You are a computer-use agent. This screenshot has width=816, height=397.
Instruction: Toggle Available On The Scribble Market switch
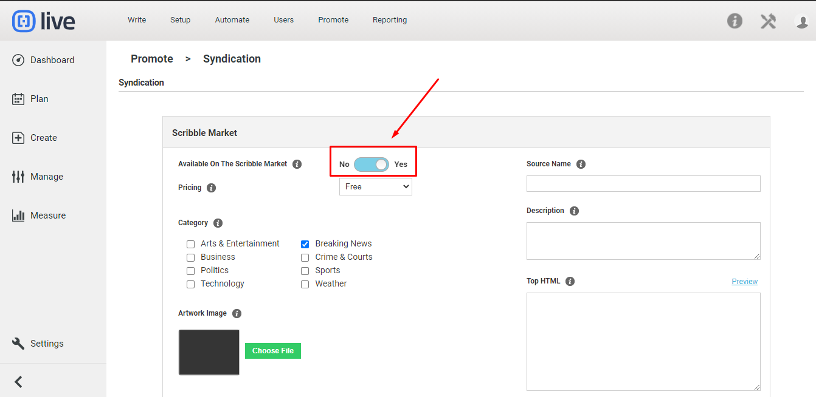372,165
